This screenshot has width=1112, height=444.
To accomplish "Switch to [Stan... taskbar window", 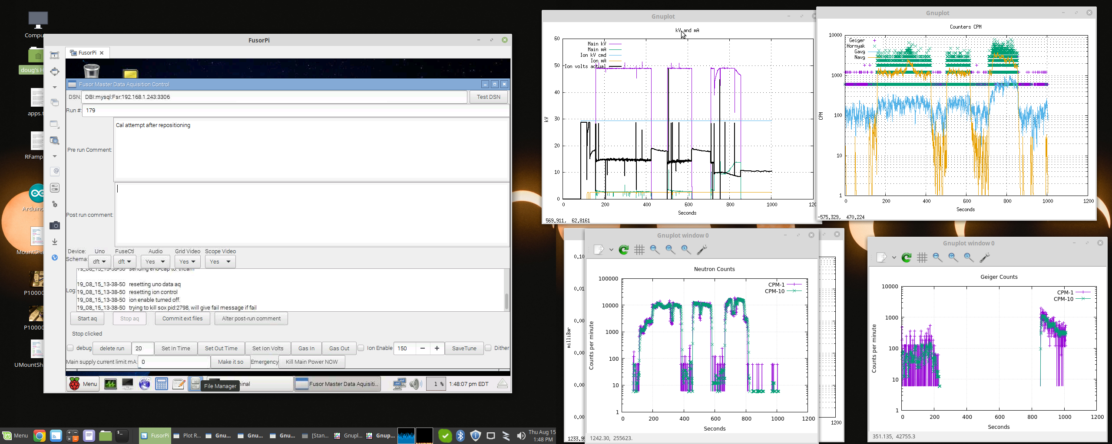I will click(315, 436).
